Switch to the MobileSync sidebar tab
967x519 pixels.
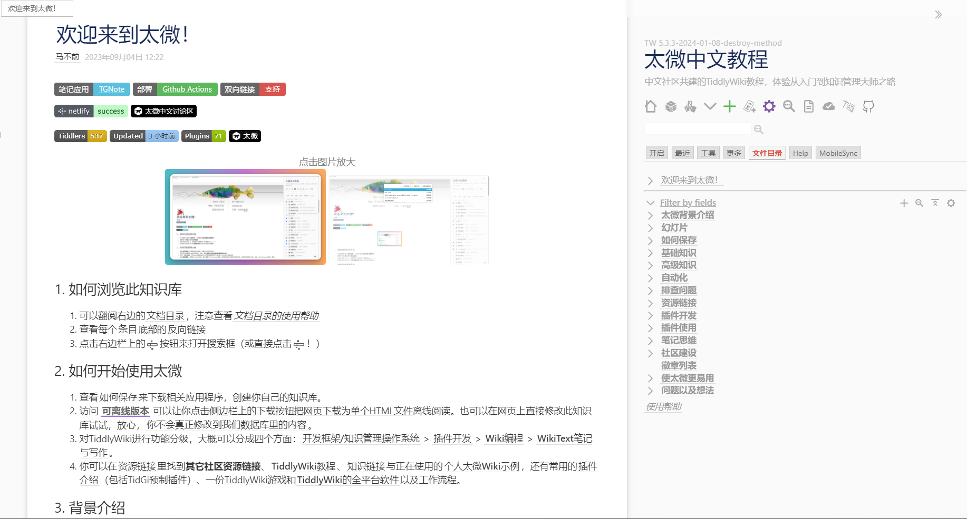pos(838,153)
